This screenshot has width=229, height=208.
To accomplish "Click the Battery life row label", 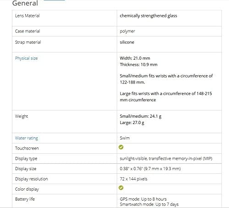I will [25, 199].
